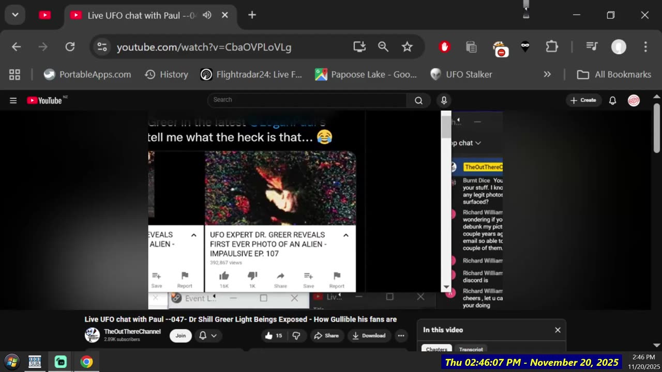Mute the Live UFO chat tab audio
Screen dimensions: 662x372
click(x=207, y=15)
